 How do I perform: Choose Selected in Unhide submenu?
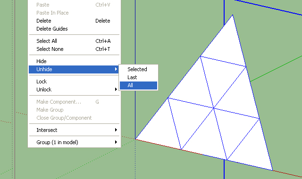tap(138, 69)
